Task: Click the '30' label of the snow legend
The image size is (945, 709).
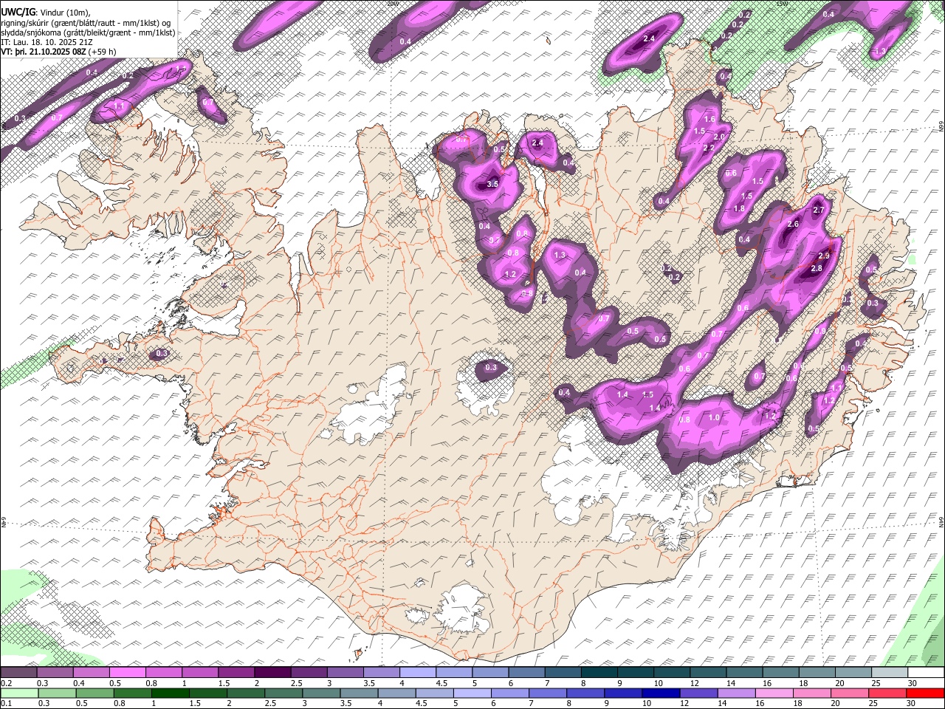Action: [x=913, y=683]
